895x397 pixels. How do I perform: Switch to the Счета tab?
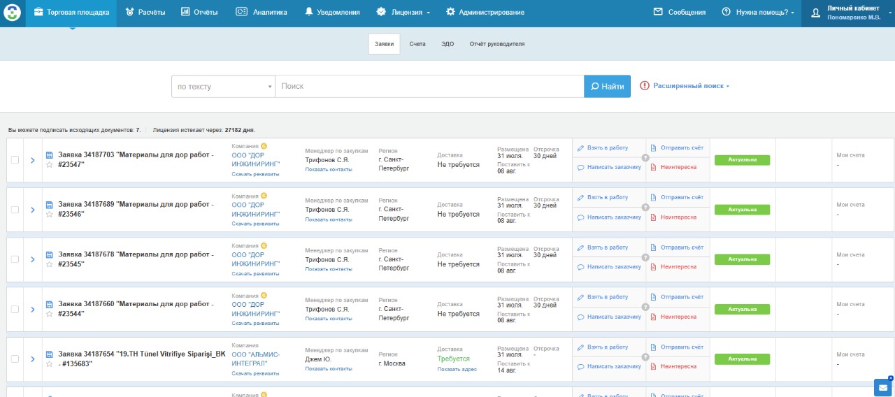click(x=417, y=44)
